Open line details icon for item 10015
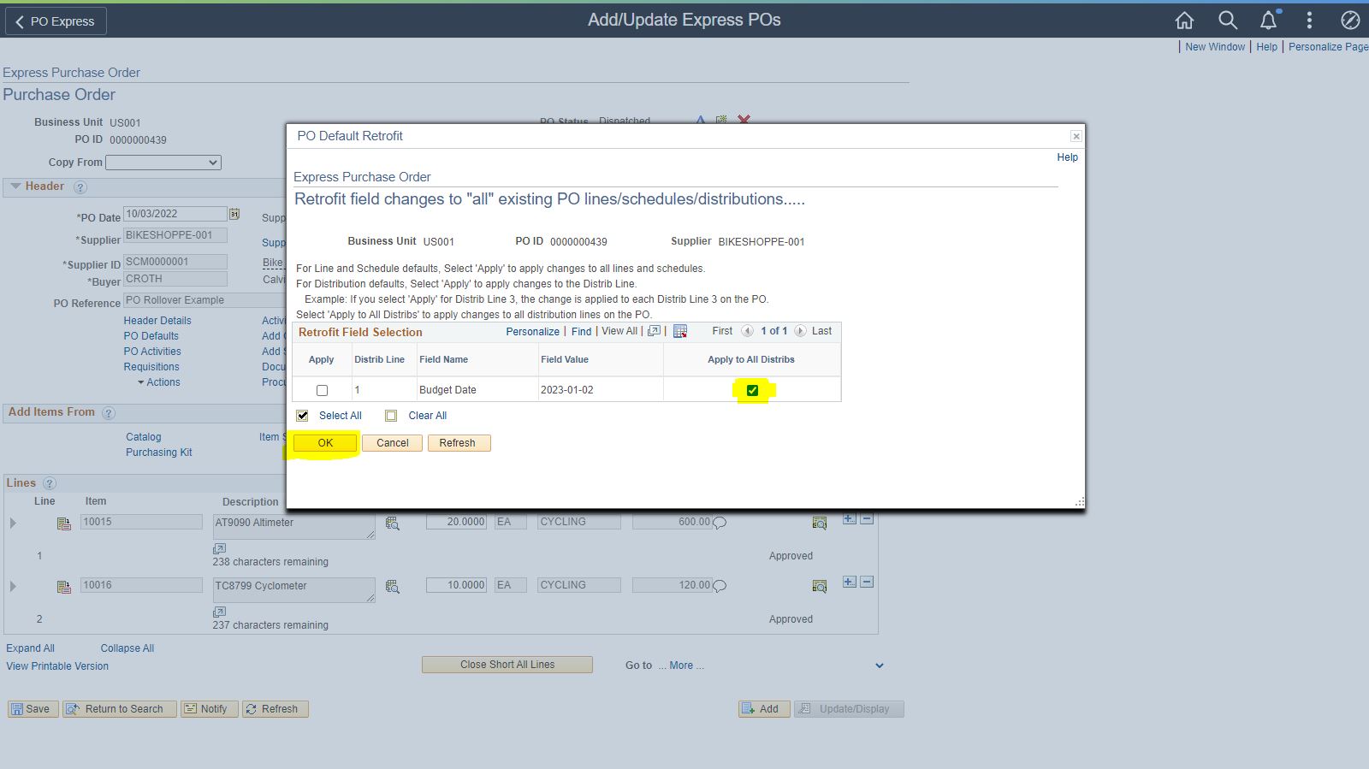The width and height of the screenshot is (1369, 769). tap(63, 524)
